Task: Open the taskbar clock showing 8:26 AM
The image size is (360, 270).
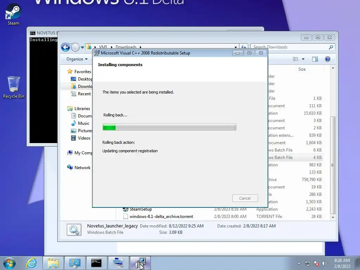Action: pos(342,263)
